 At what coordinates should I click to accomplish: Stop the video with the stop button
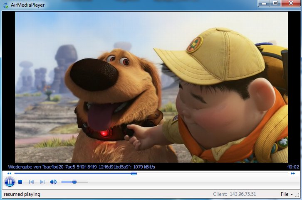[20, 182]
